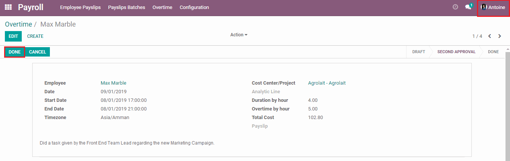Click the date value 09/01/2019
The height and width of the screenshot is (161, 510).
pyautogui.click(x=114, y=92)
